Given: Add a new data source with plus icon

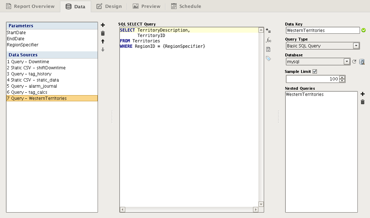Looking at the screenshot, I should click(103, 25).
